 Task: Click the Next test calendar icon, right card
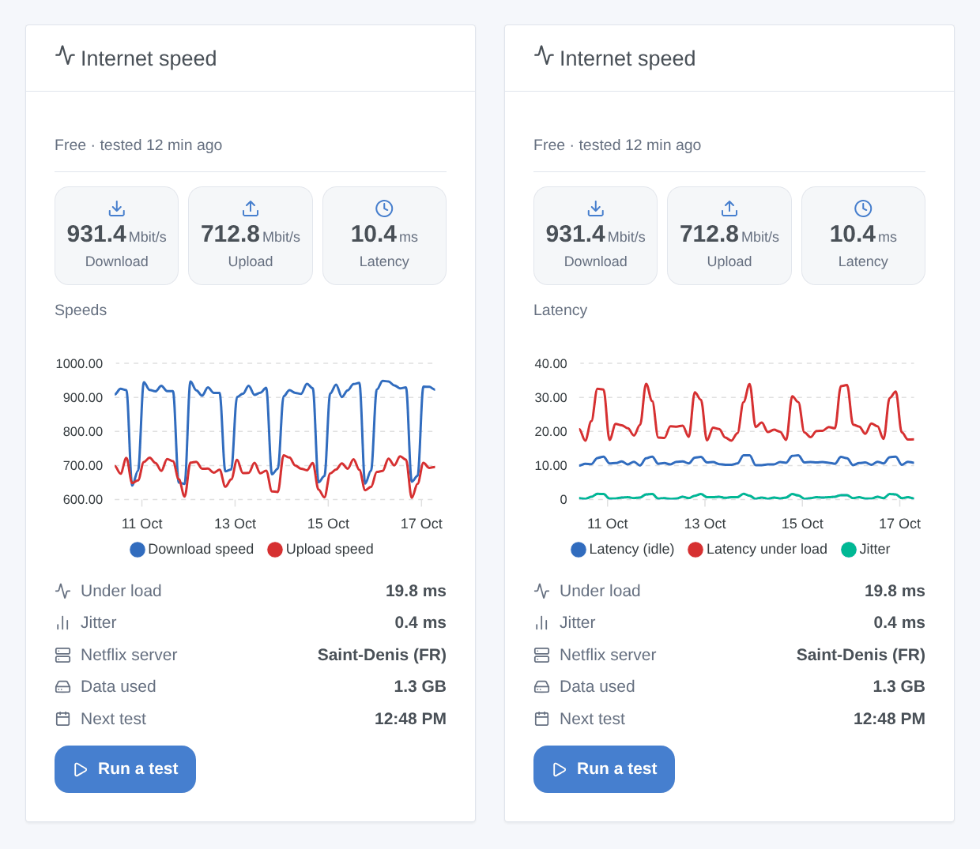click(542, 719)
